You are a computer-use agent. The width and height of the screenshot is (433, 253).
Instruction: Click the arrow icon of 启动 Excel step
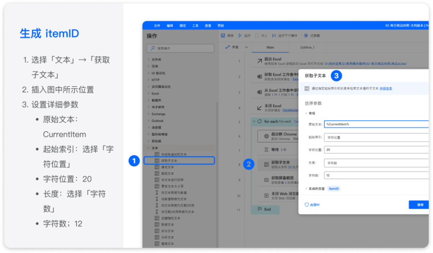pyautogui.click(x=259, y=61)
